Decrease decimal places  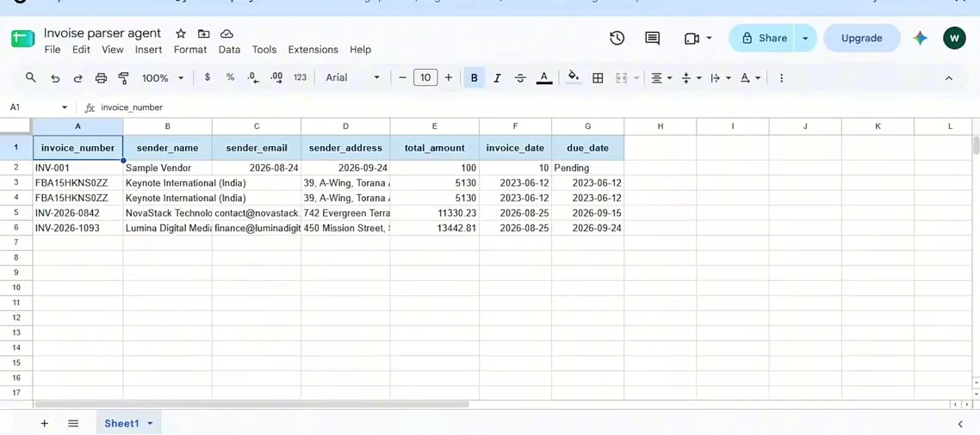[x=253, y=77]
